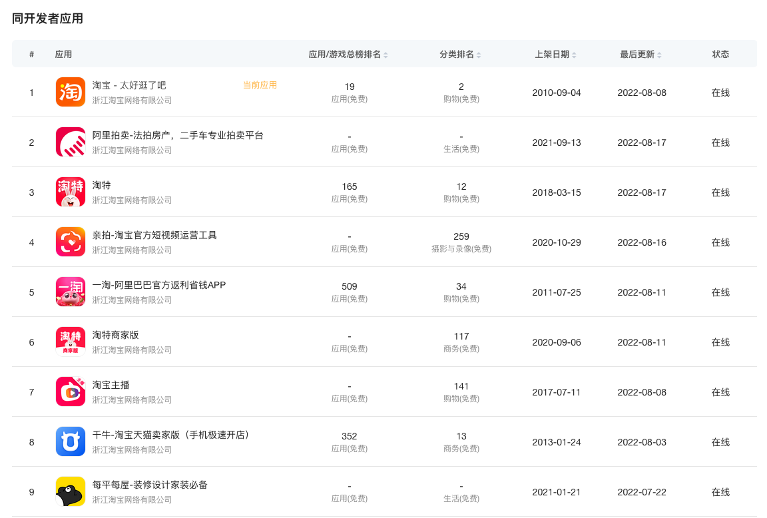Click overall rank 509 for 一淘

[350, 286]
